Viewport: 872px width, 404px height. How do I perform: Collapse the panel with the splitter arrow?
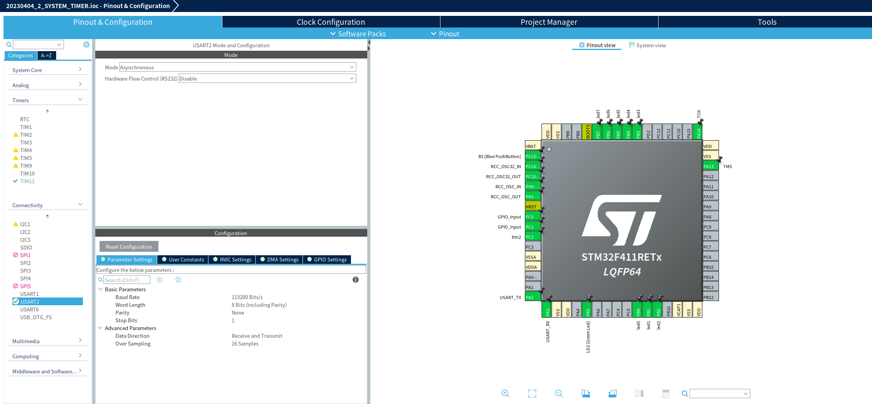369,46
